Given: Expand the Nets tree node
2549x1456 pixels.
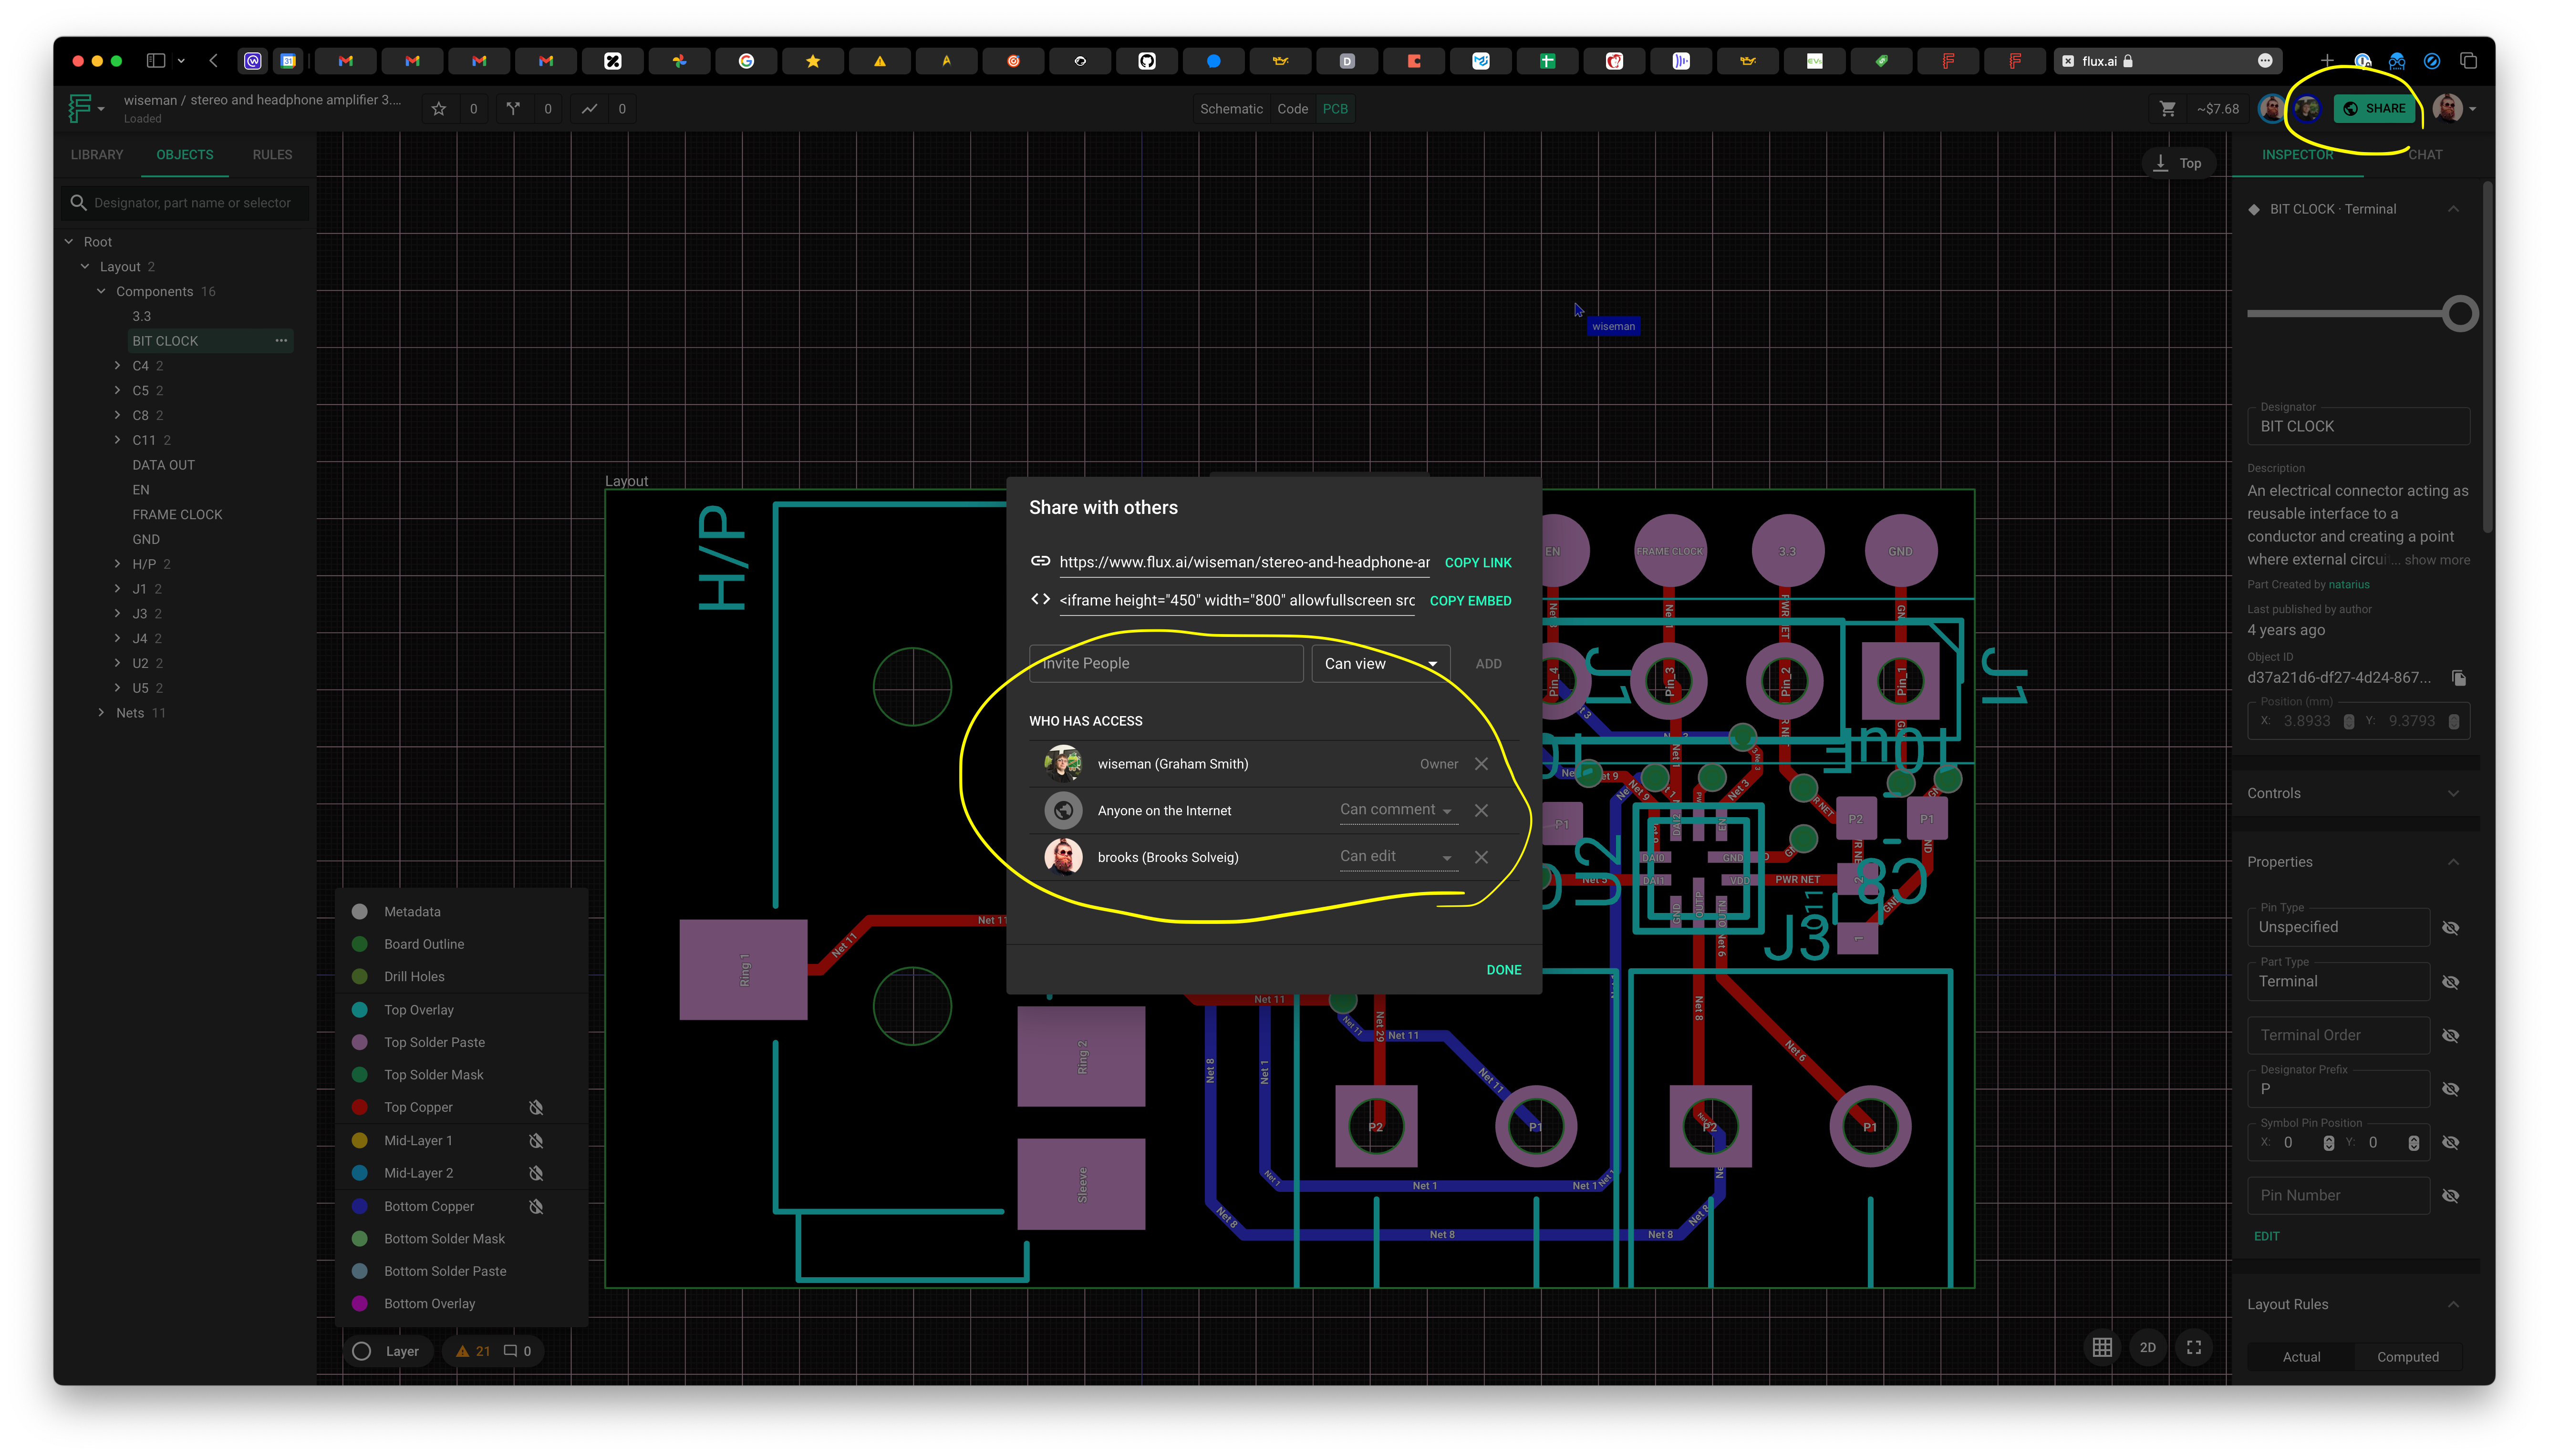Looking at the screenshot, I should [101, 713].
